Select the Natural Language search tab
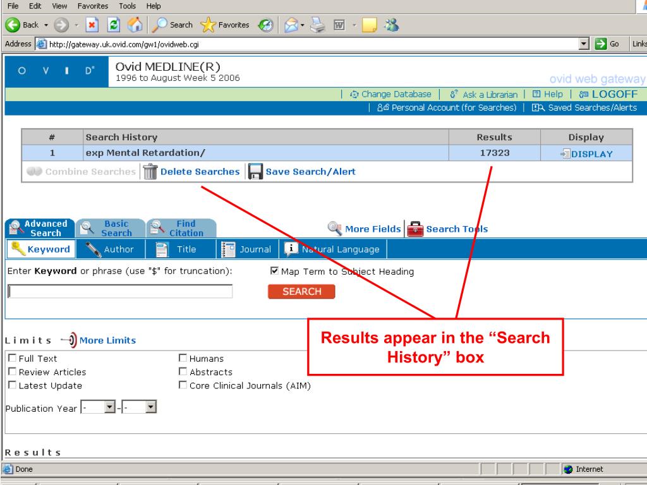Screen dimensions: 647x485 click(x=333, y=249)
